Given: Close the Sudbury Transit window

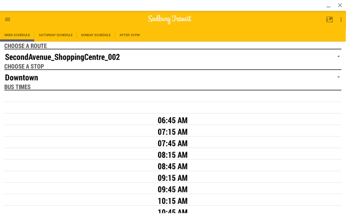Looking at the screenshot, I should 340,5.
